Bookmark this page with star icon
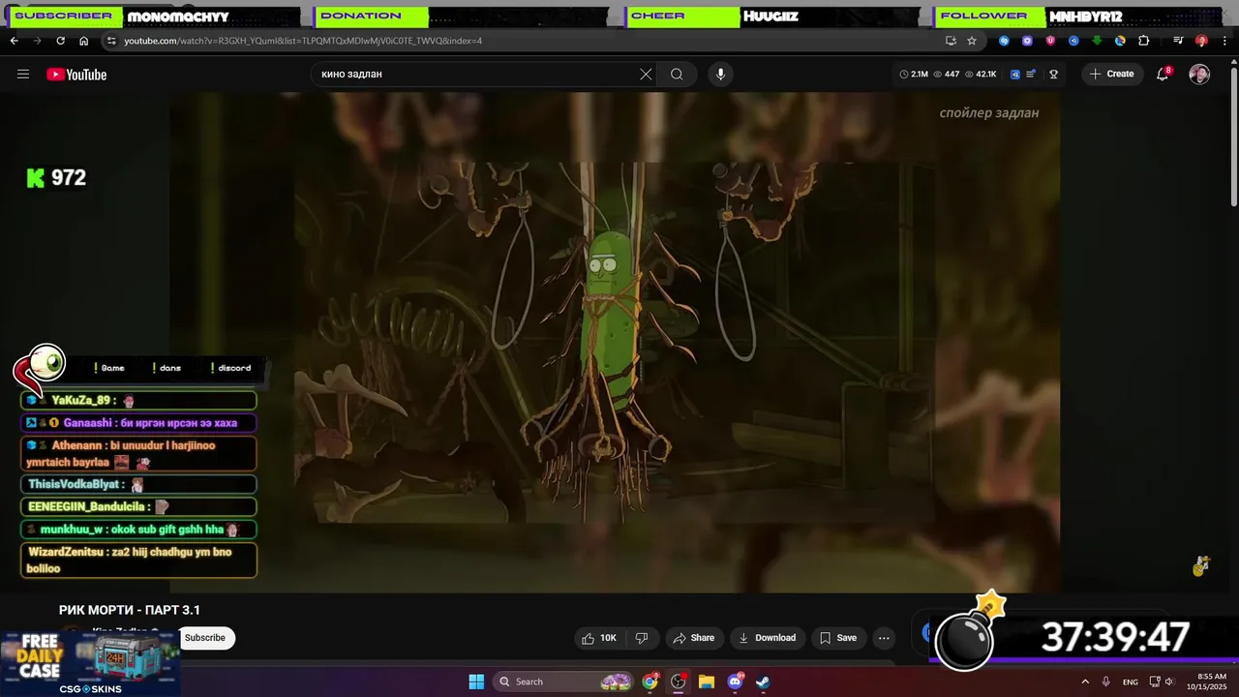 pyautogui.click(x=972, y=41)
